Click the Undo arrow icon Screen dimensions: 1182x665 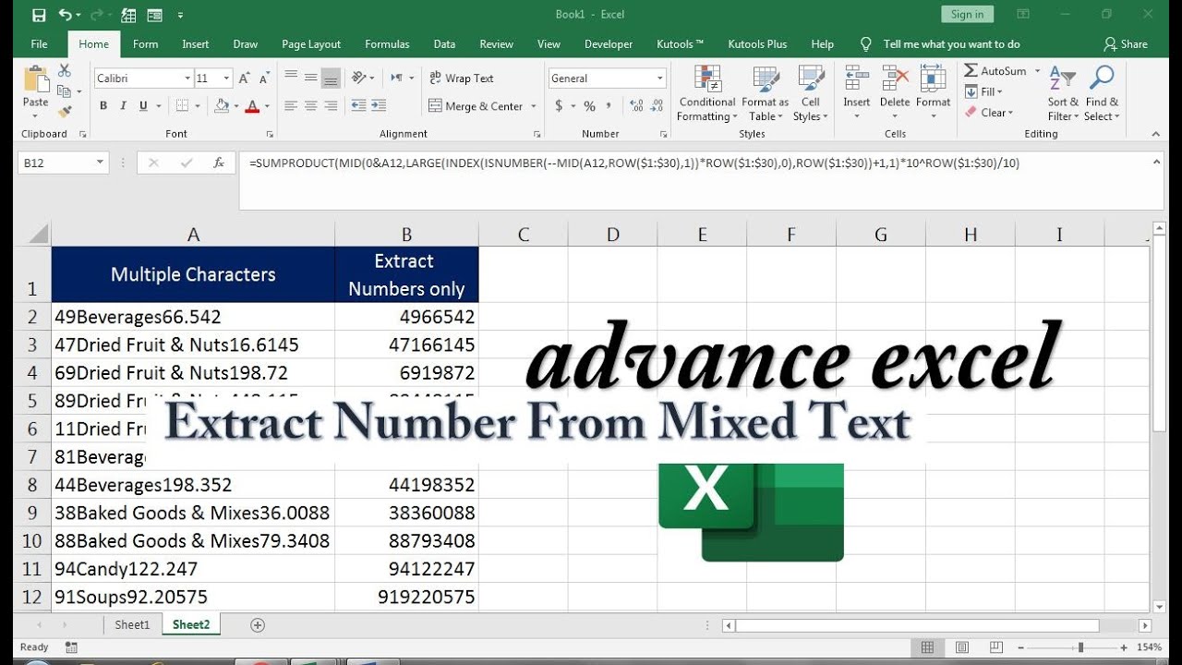click(65, 15)
